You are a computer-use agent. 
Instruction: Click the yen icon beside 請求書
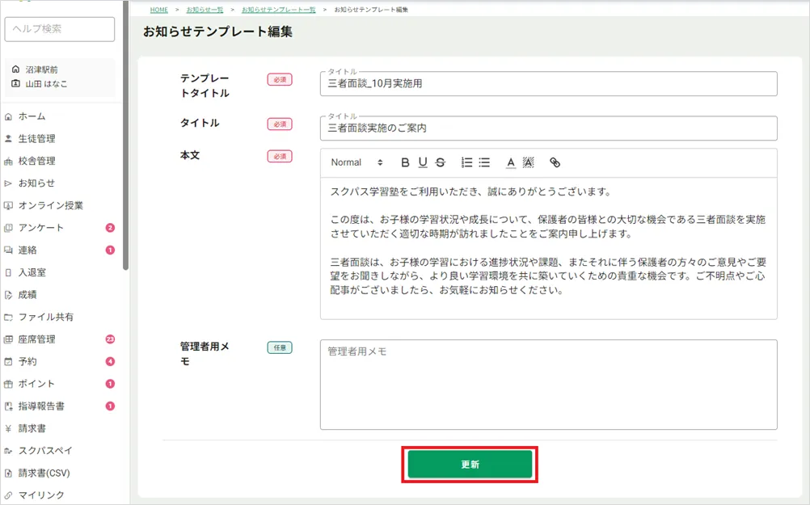pos(8,428)
